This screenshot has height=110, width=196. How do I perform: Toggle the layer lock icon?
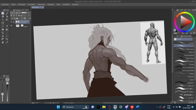coord(19,16)
